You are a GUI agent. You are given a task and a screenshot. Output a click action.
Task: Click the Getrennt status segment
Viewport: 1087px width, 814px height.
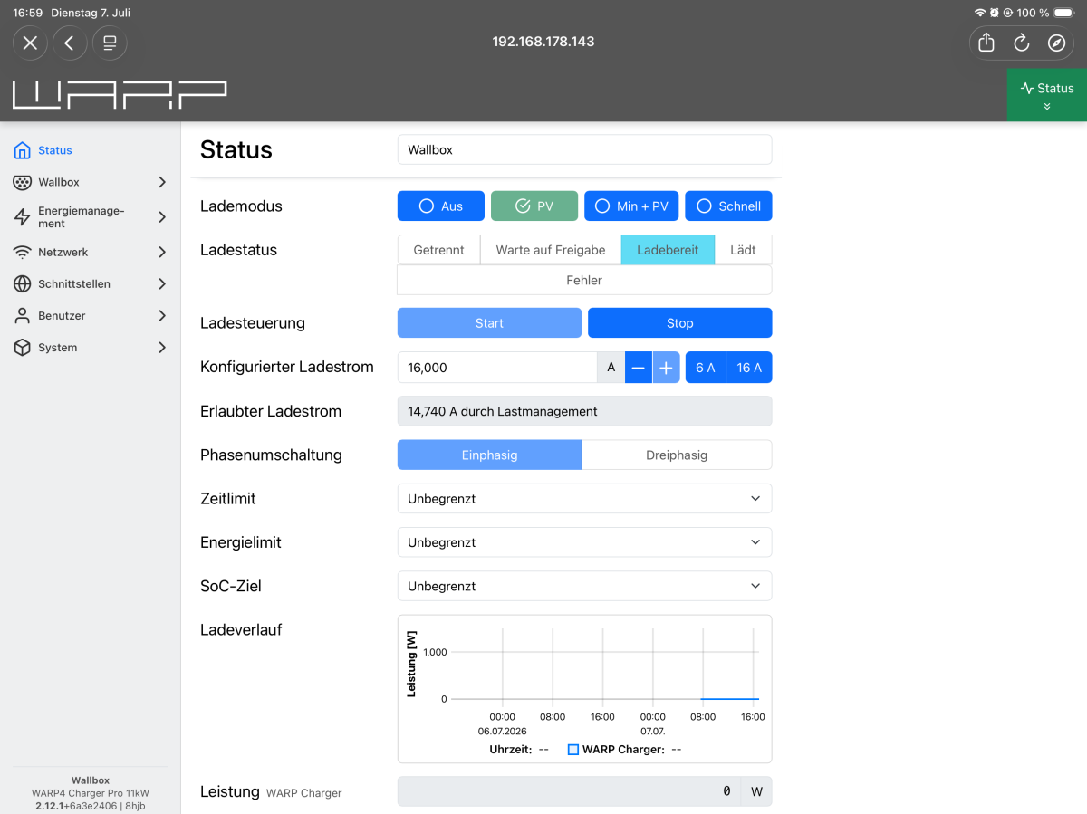pyautogui.click(x=439, y=250)
